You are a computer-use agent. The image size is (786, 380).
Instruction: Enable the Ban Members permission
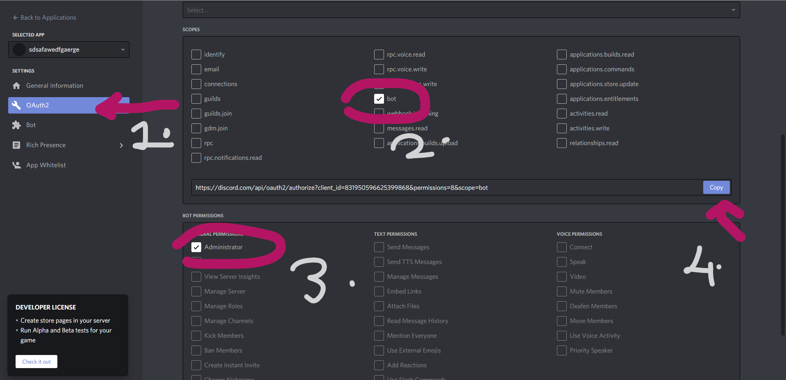(x=196, y=350)
